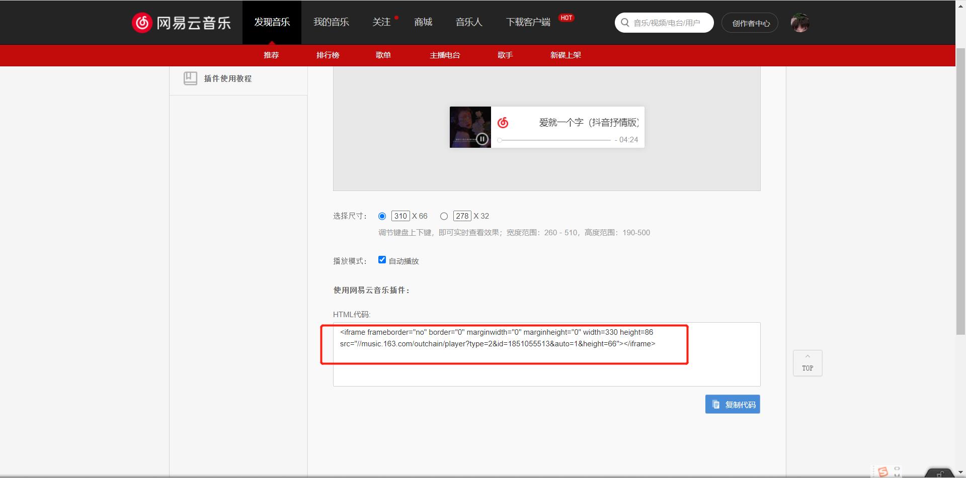Screen dimensions: 966x478
Task: Select the 310 X 66 size radio
Action: 382,216
